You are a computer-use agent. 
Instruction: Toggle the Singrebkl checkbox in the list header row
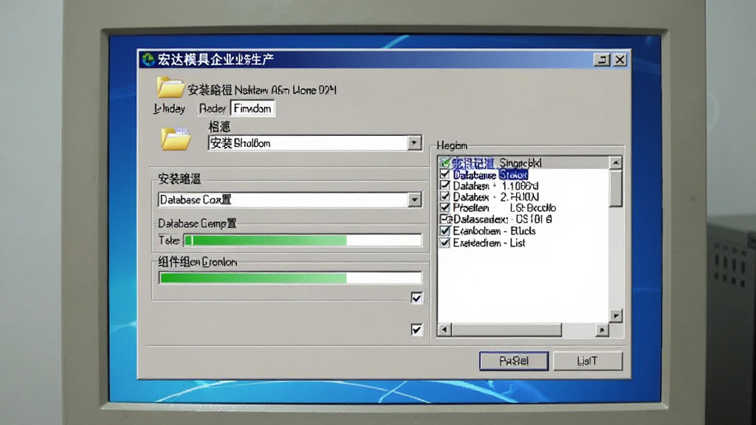(445, 163)
